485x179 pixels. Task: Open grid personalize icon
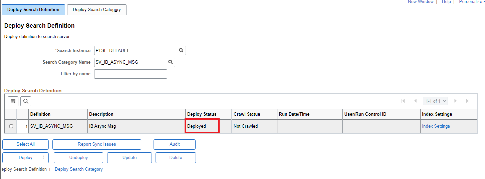click(x=13, y=101)
